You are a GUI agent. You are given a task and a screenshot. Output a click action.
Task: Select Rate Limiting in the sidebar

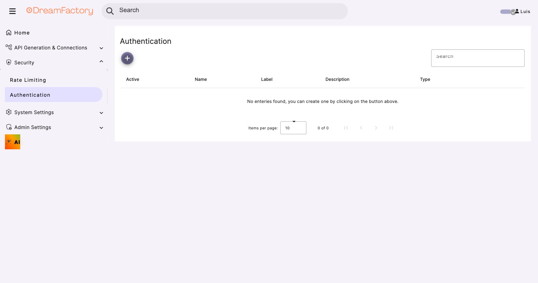coord(28,80)
